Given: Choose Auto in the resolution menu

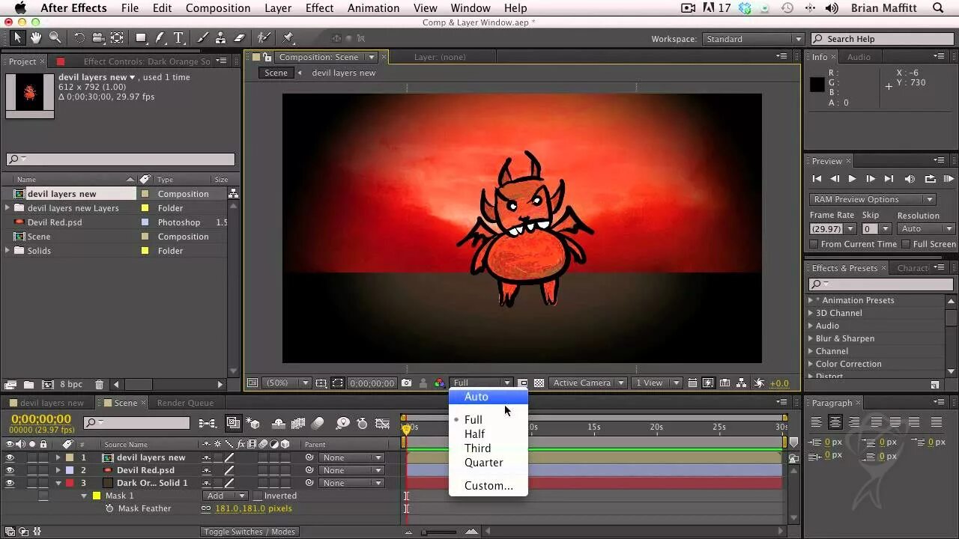Looking at the screenshot, I should 488,397.
